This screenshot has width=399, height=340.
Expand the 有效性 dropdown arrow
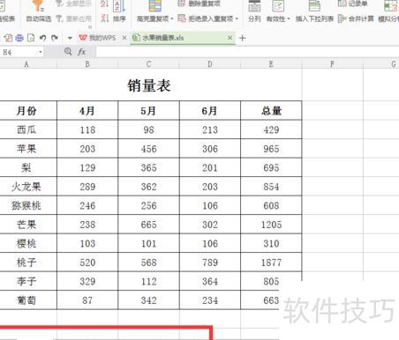click(289, 19)
